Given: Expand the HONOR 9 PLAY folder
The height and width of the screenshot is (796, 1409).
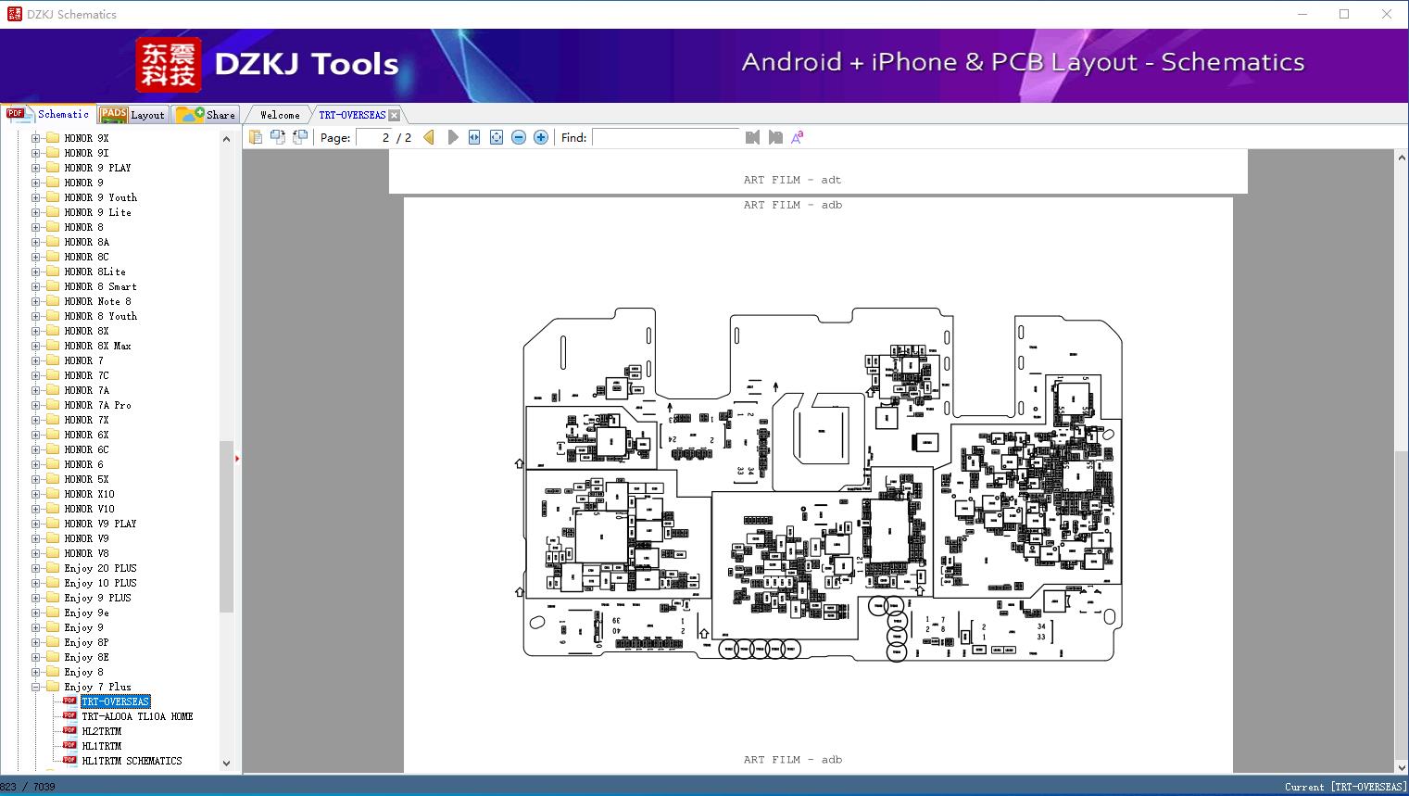Looking at the screenshot, I should 36,168.
